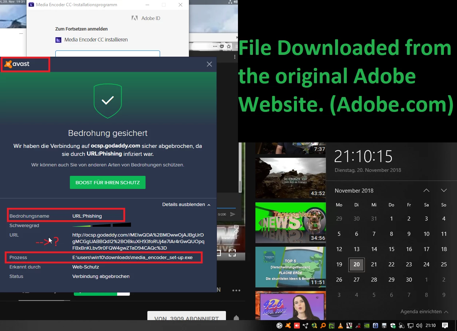457x331 pixels.
Task: Select November 15 in the calendar
Action: click(392, 249)
